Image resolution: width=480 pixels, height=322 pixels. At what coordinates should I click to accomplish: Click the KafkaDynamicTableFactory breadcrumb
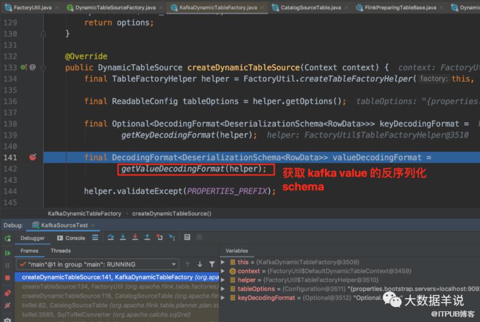point(85,214)
